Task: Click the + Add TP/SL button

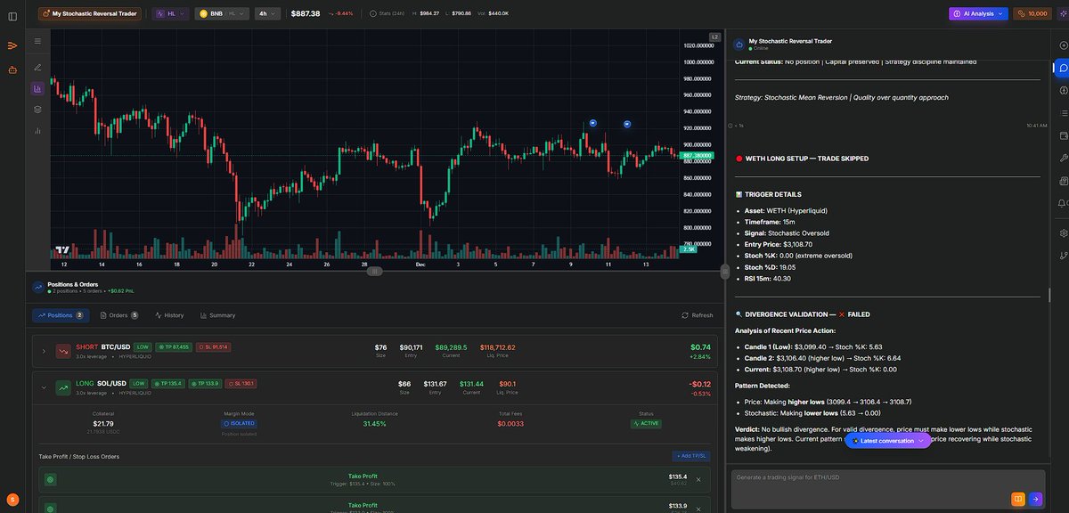Action: pos(690,456)
